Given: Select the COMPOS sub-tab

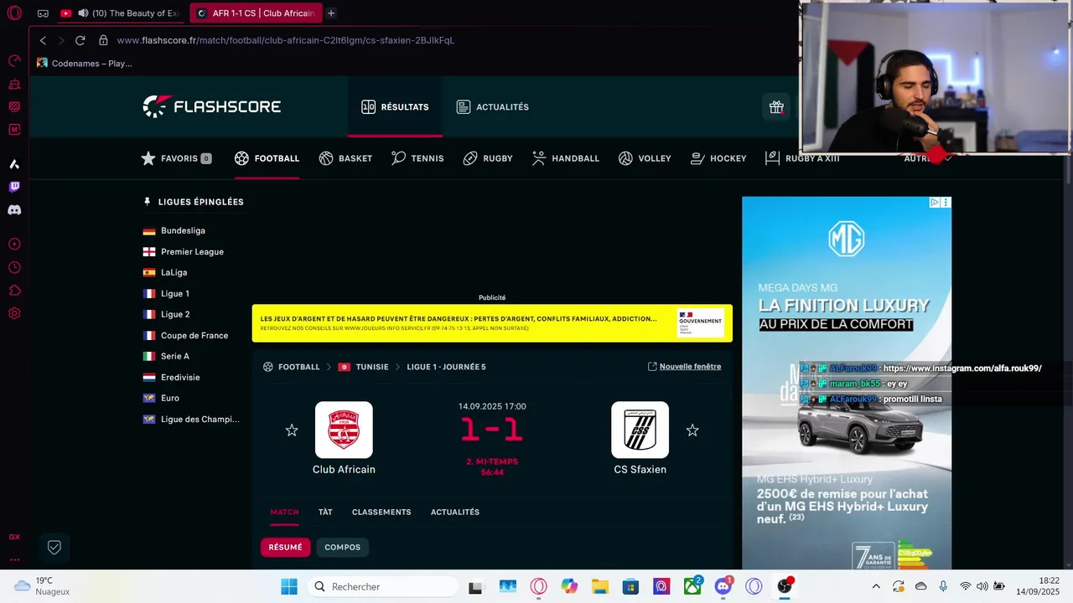Looking at the screenshot, I should (342, 547).
